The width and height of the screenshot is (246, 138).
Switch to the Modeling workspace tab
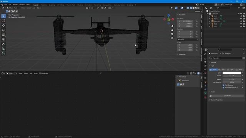43,5
